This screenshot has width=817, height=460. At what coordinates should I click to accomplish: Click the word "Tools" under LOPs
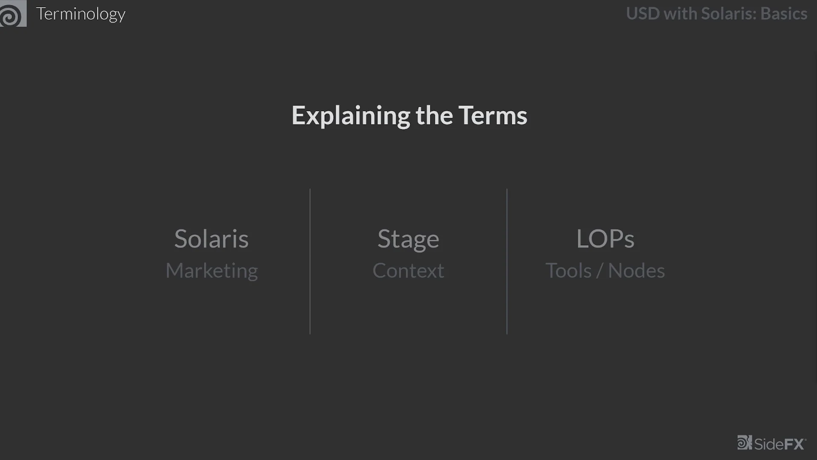(x=568, y=271)
